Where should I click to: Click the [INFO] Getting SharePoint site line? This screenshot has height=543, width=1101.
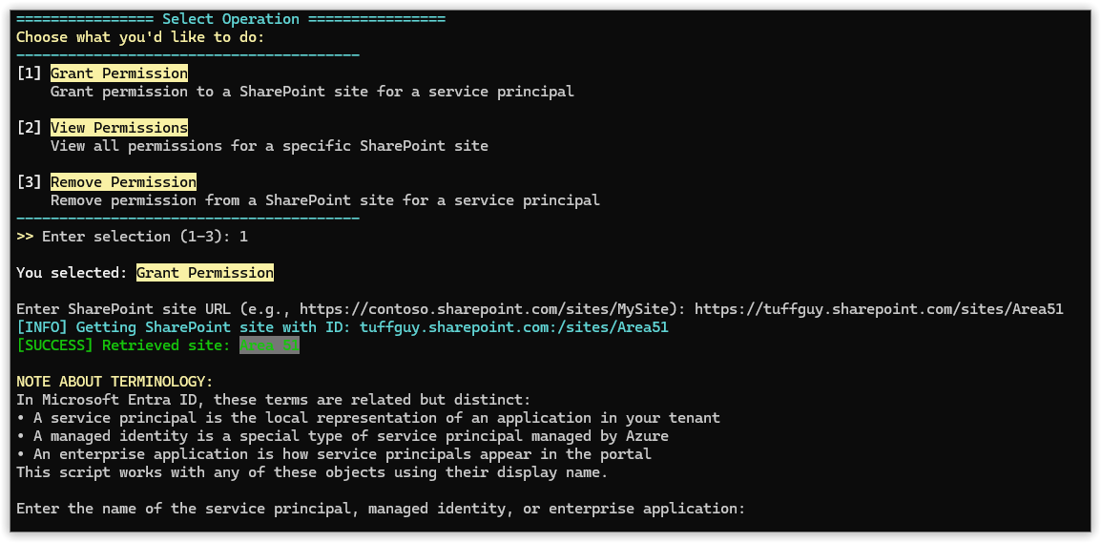[342, 327]
